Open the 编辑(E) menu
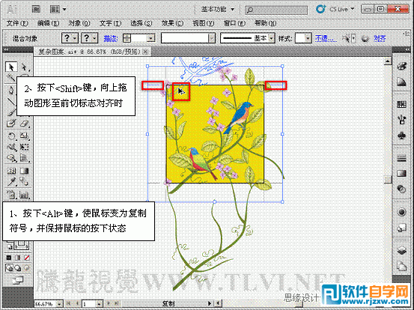 pos(48,23)
